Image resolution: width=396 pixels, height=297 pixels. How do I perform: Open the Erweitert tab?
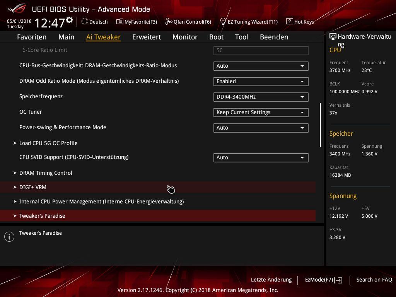147,37
